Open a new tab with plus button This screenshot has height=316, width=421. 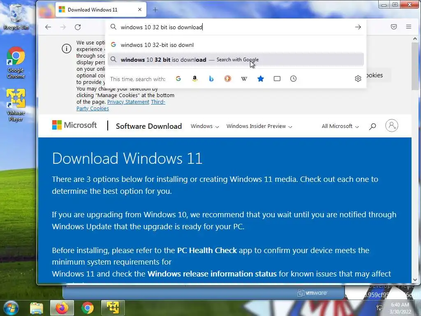[155, 10]
